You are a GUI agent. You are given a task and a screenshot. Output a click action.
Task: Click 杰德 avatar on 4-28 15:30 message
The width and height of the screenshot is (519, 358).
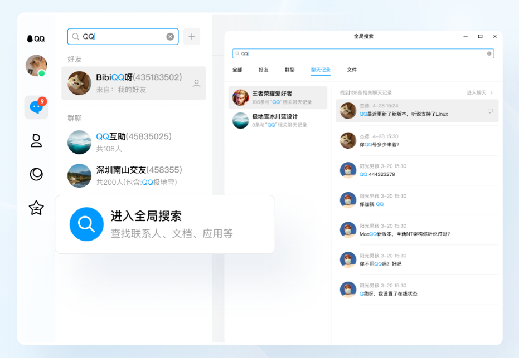348,140
